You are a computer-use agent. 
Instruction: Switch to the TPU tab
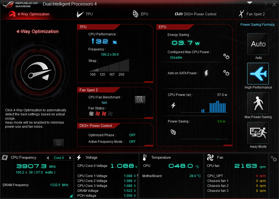85,14
